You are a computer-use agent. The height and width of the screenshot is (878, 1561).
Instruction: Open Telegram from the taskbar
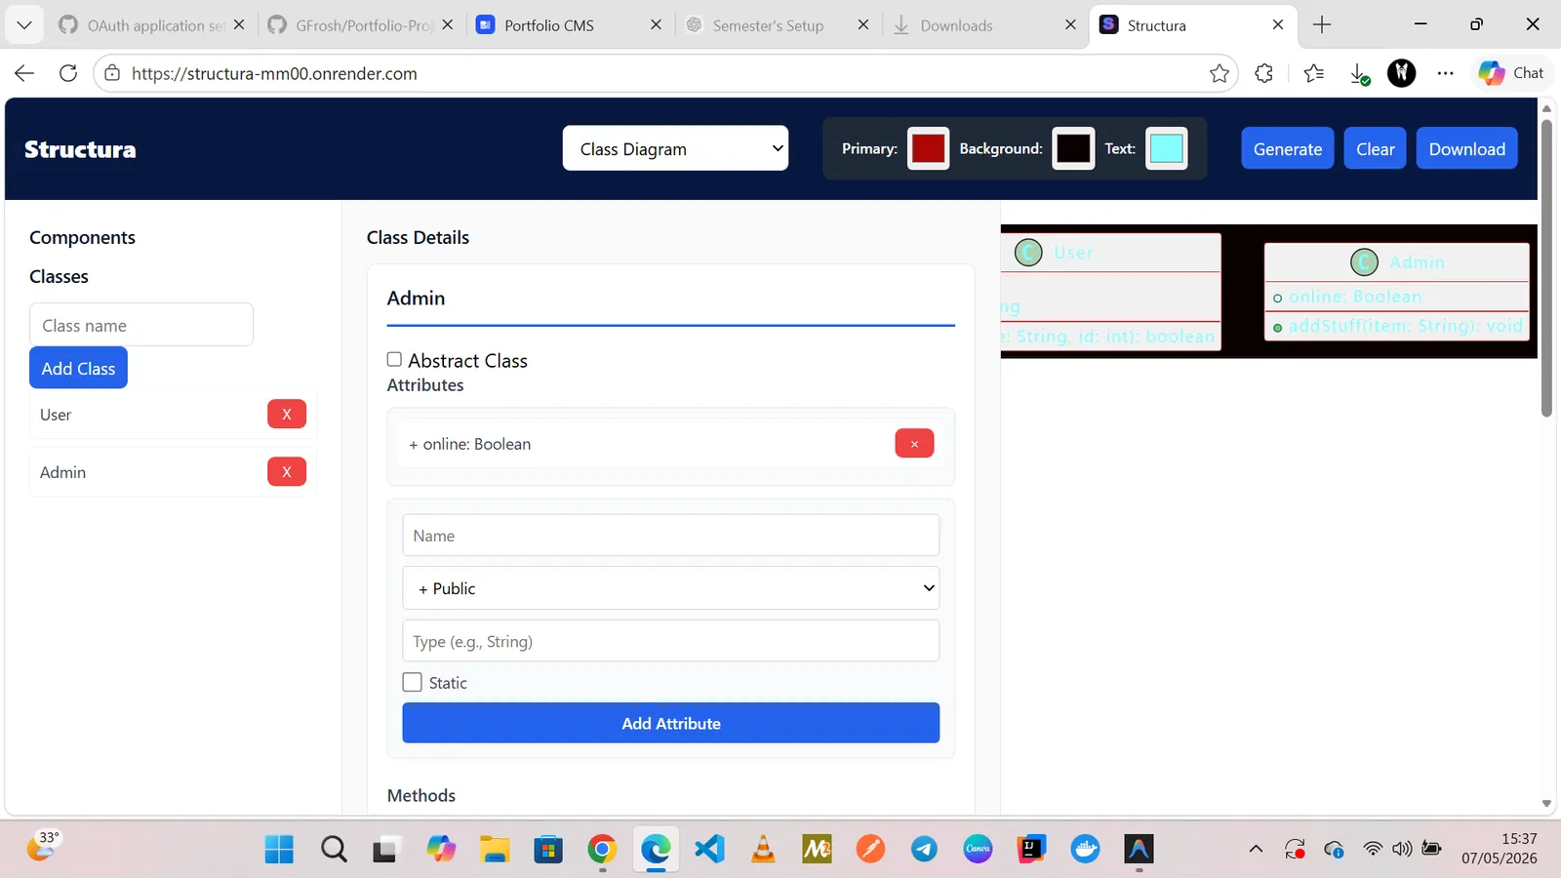point(924,849)
